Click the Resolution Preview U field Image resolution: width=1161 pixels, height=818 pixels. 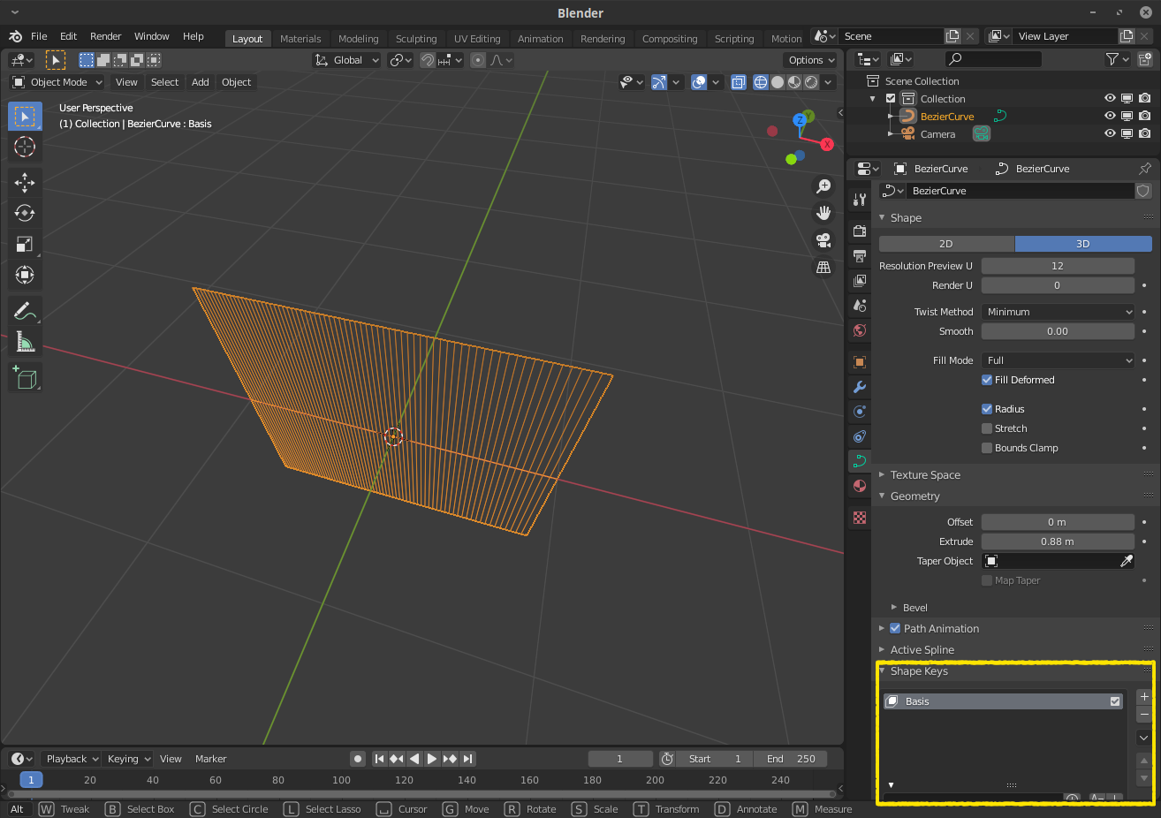pos(1058,266)
